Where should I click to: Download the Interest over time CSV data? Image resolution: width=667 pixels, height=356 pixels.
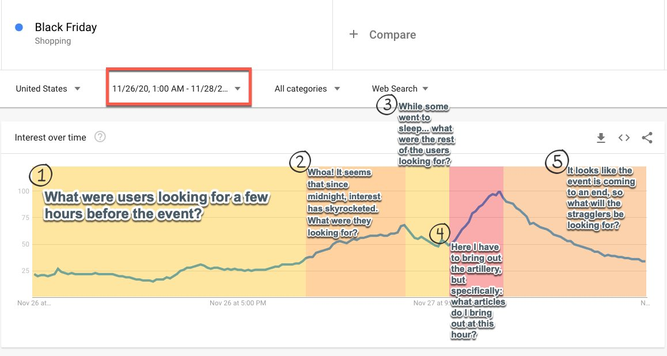[x=601, y=138]
